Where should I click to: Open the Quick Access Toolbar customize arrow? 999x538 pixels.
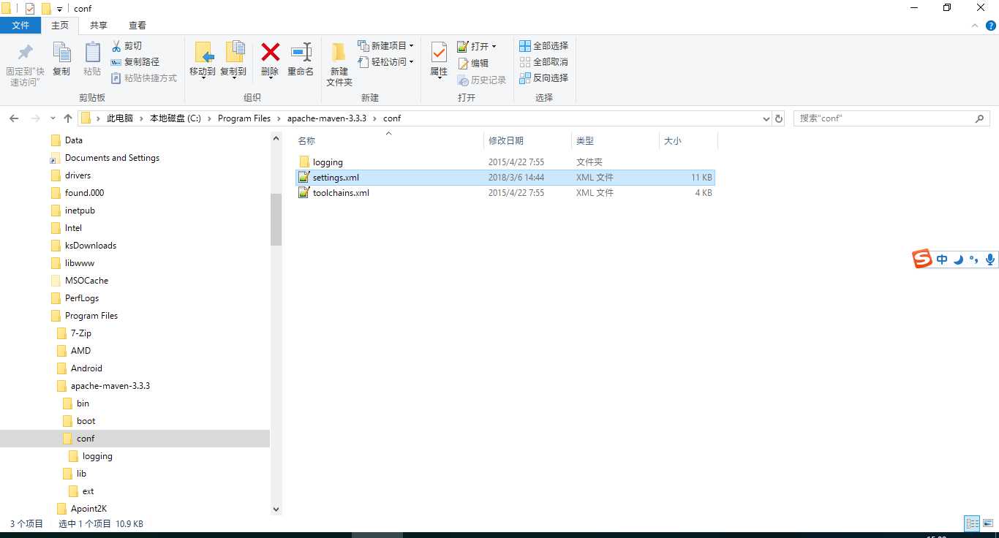coord(60,9)
